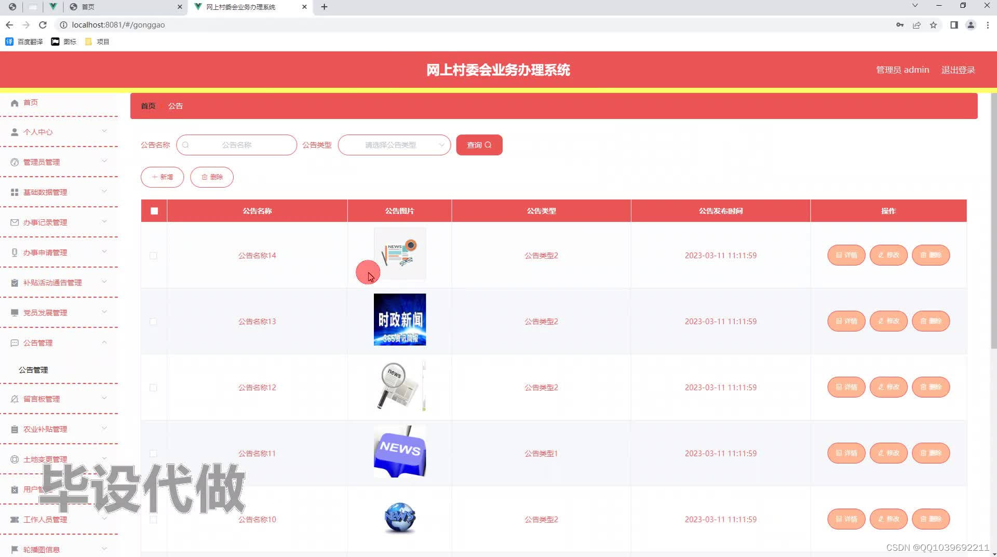This screenshot has width=997, height=557.
Task: Click 退出登录 in the top bar
Action: [x=958, y=70]
